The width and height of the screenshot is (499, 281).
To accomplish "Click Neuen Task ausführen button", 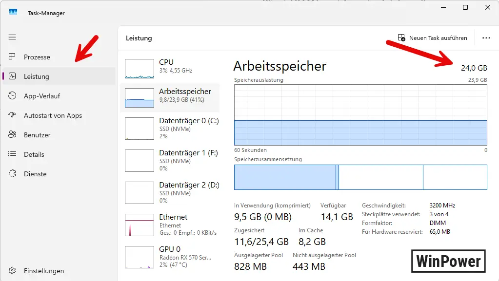I will [432, 38].
